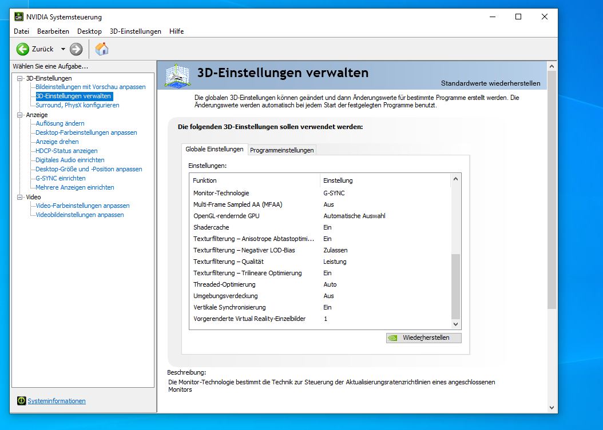Open Anzeige drehen
Screen dimensions: 603x430
pyautogui.click(x=57, y=142)
